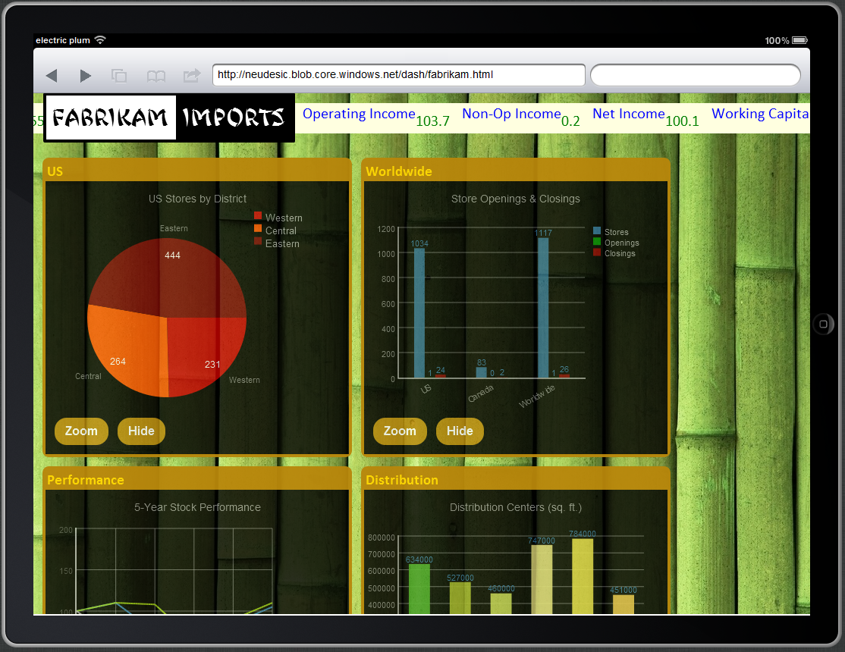Click the Wi-Fi status icon
845x652 pixels.
101,40
